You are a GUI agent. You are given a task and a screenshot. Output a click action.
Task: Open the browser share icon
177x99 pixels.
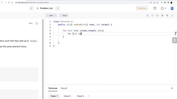pos(154,2)
